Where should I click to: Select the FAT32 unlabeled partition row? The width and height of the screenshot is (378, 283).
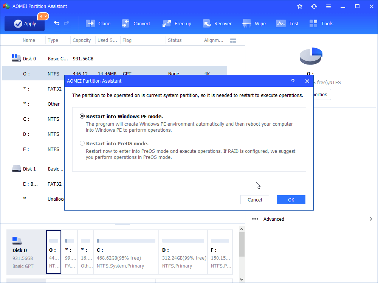(33, 89)
